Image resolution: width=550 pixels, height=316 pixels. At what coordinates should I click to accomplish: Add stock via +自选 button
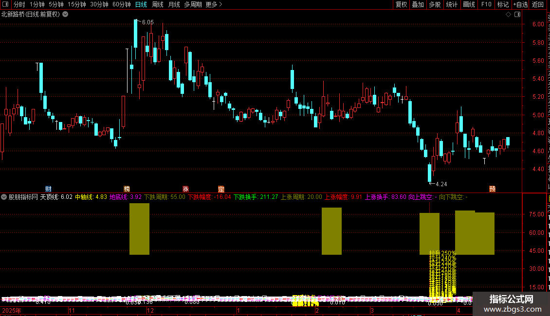pos(520,4)
